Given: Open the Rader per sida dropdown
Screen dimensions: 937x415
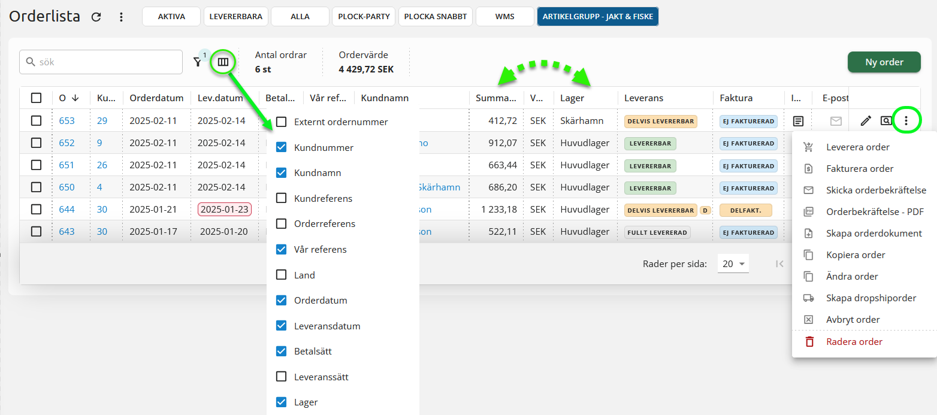Looking at the screenshot, I should (733, 263).
